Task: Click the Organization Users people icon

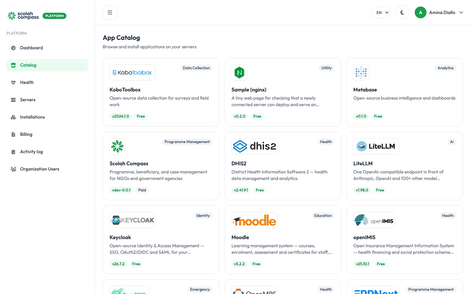Action: point(13,169)
